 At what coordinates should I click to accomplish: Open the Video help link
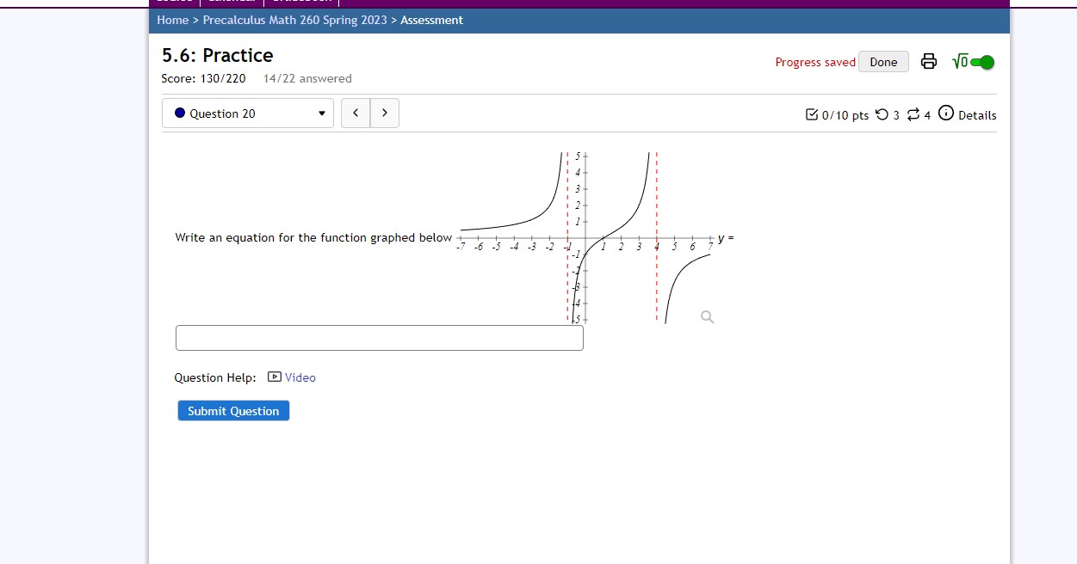(x=300, y=377)
